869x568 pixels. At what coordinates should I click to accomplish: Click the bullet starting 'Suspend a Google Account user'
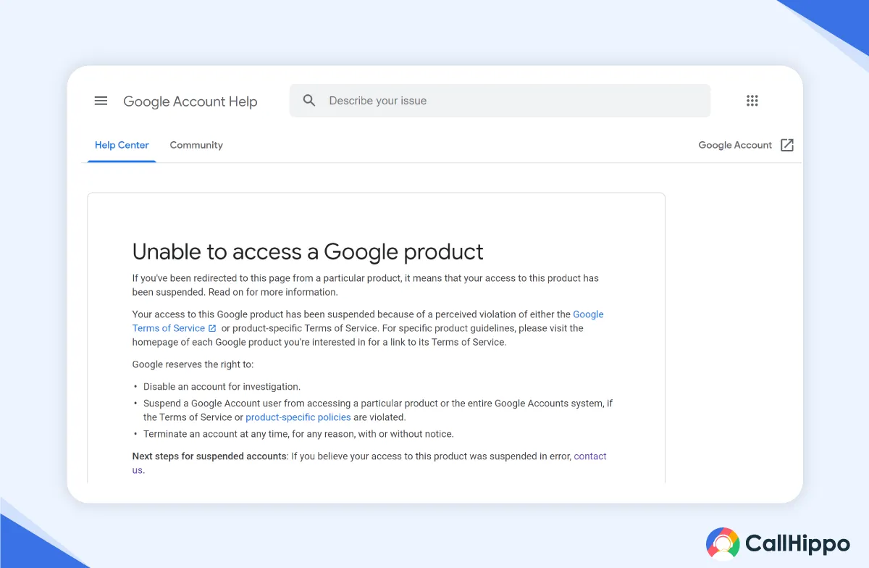pos(378,410)
